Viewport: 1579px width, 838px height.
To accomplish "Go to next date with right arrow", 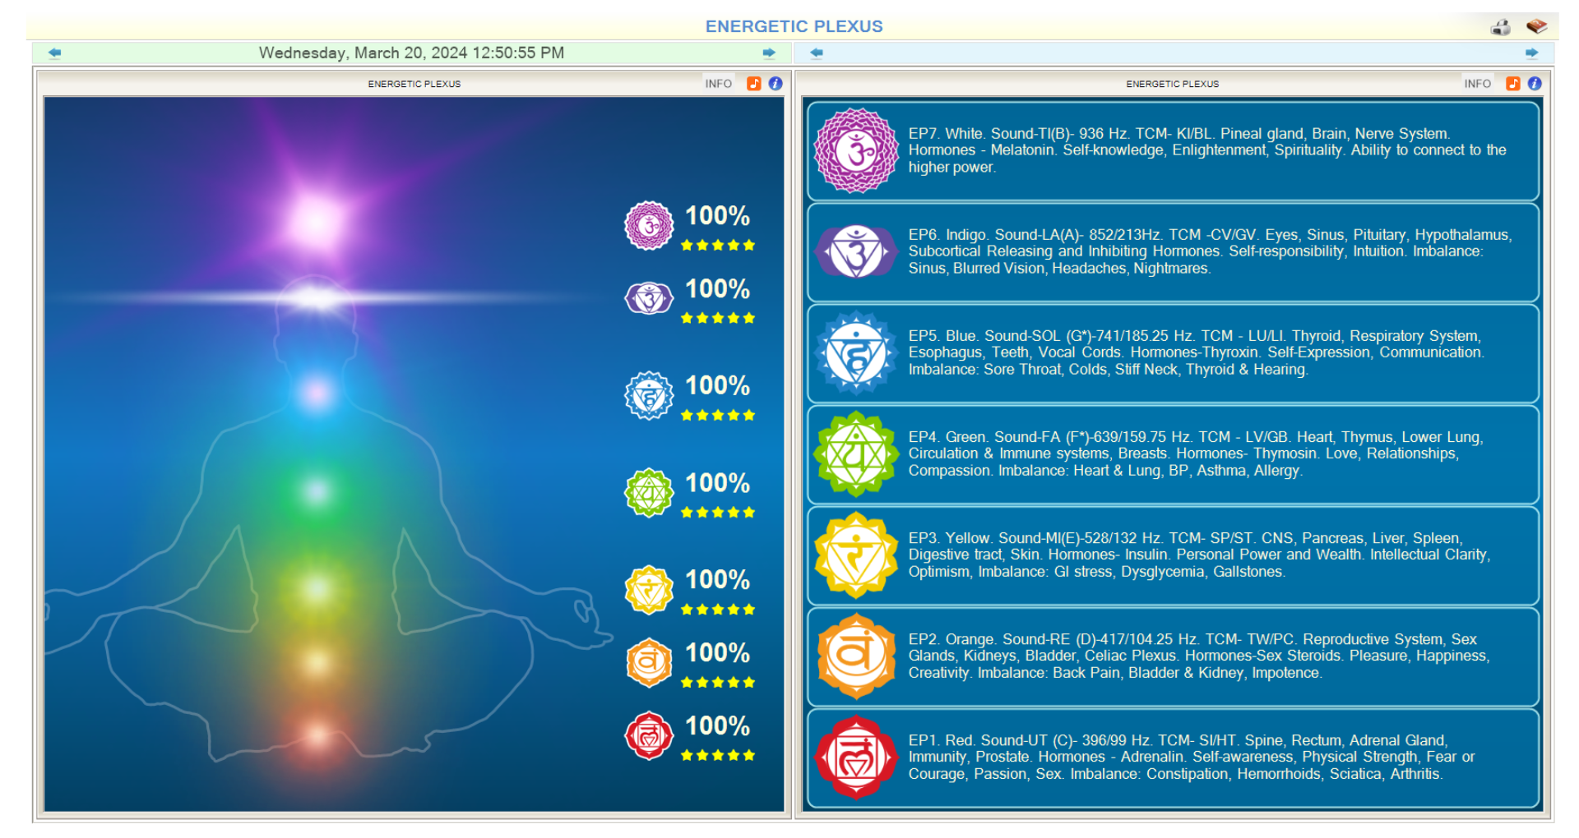I will [x=769, y=53].
